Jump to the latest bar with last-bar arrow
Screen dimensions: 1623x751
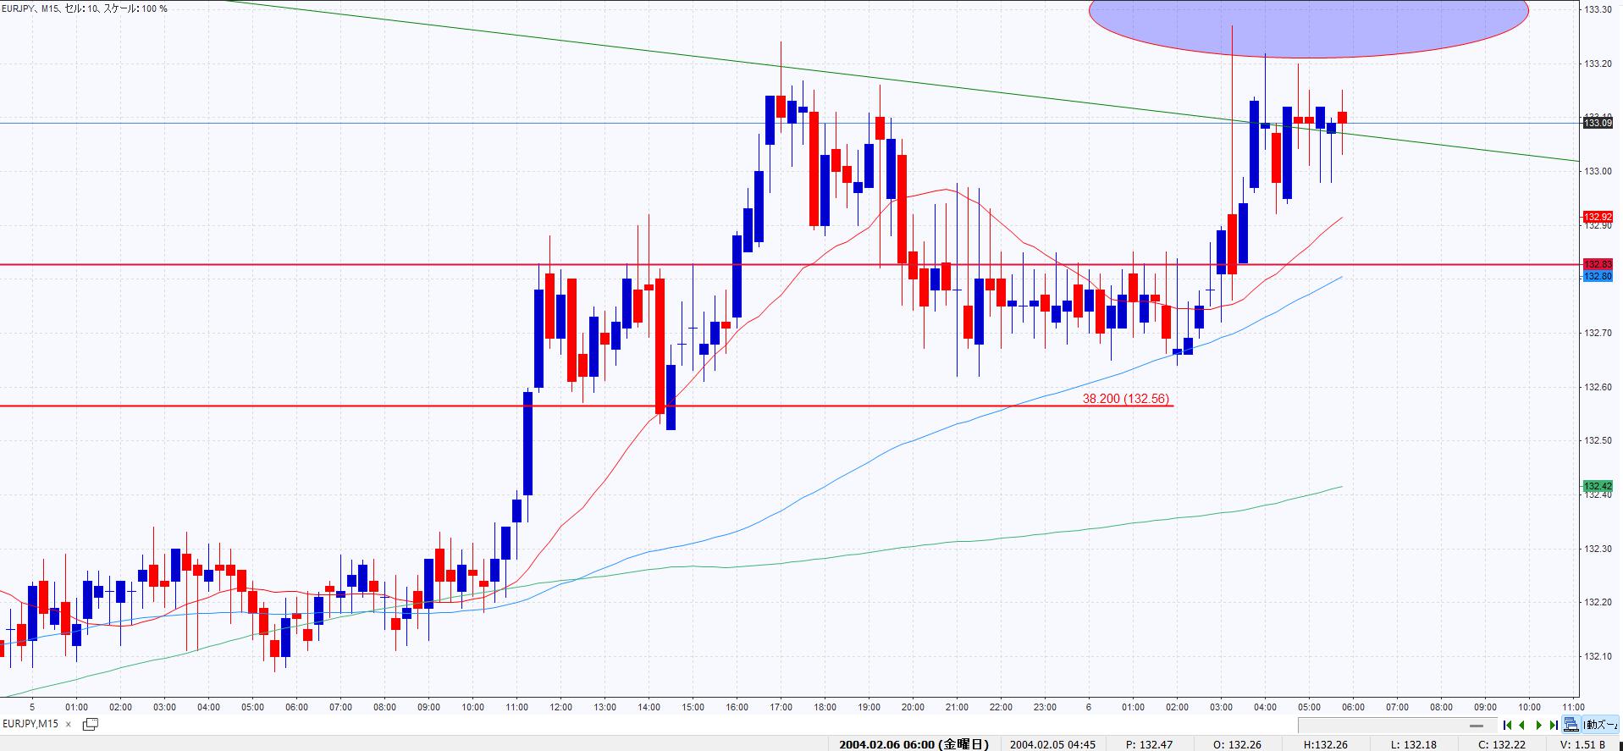coord(1554,725)
